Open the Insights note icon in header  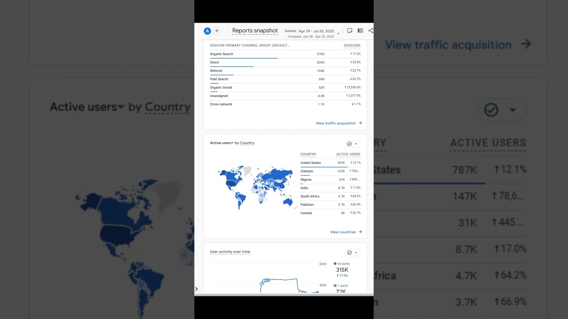point(350,31)
